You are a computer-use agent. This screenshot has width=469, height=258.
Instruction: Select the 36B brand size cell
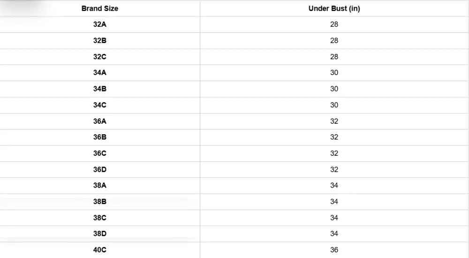100,137
